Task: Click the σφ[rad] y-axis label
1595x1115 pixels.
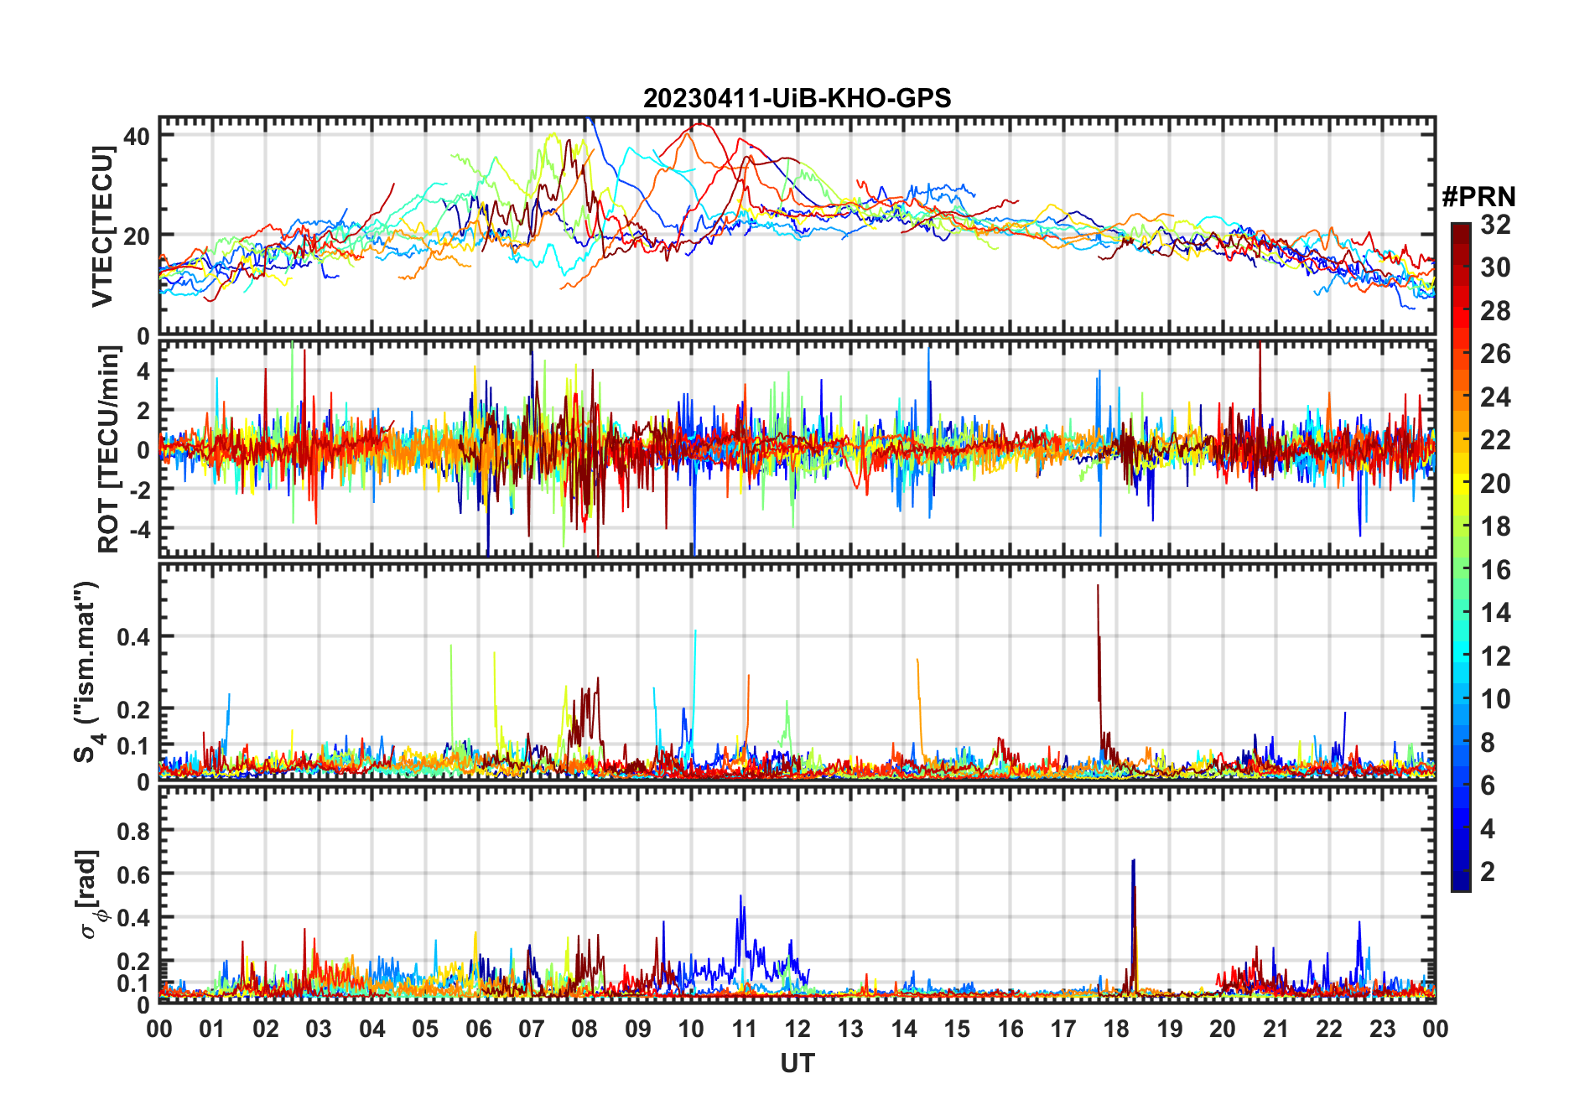Action: click(91, 895)
